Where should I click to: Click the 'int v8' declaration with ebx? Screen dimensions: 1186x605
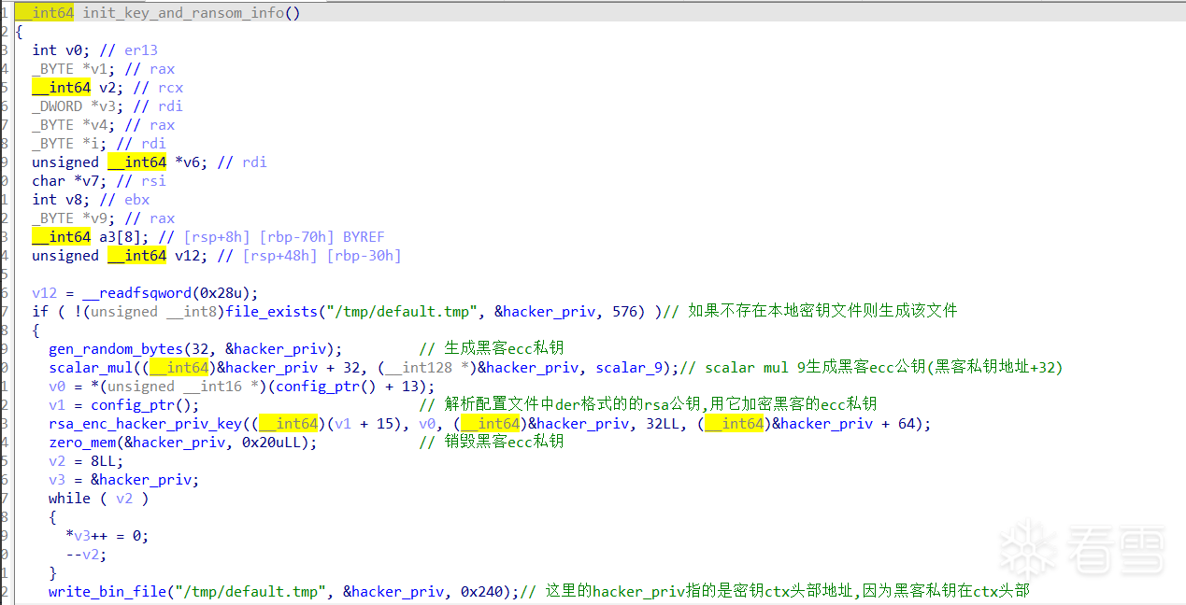tap(91, 200)
